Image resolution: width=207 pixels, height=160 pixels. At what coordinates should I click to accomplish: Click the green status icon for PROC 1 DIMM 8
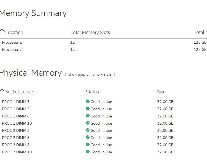pyautogui.click(x=88, y=116)
